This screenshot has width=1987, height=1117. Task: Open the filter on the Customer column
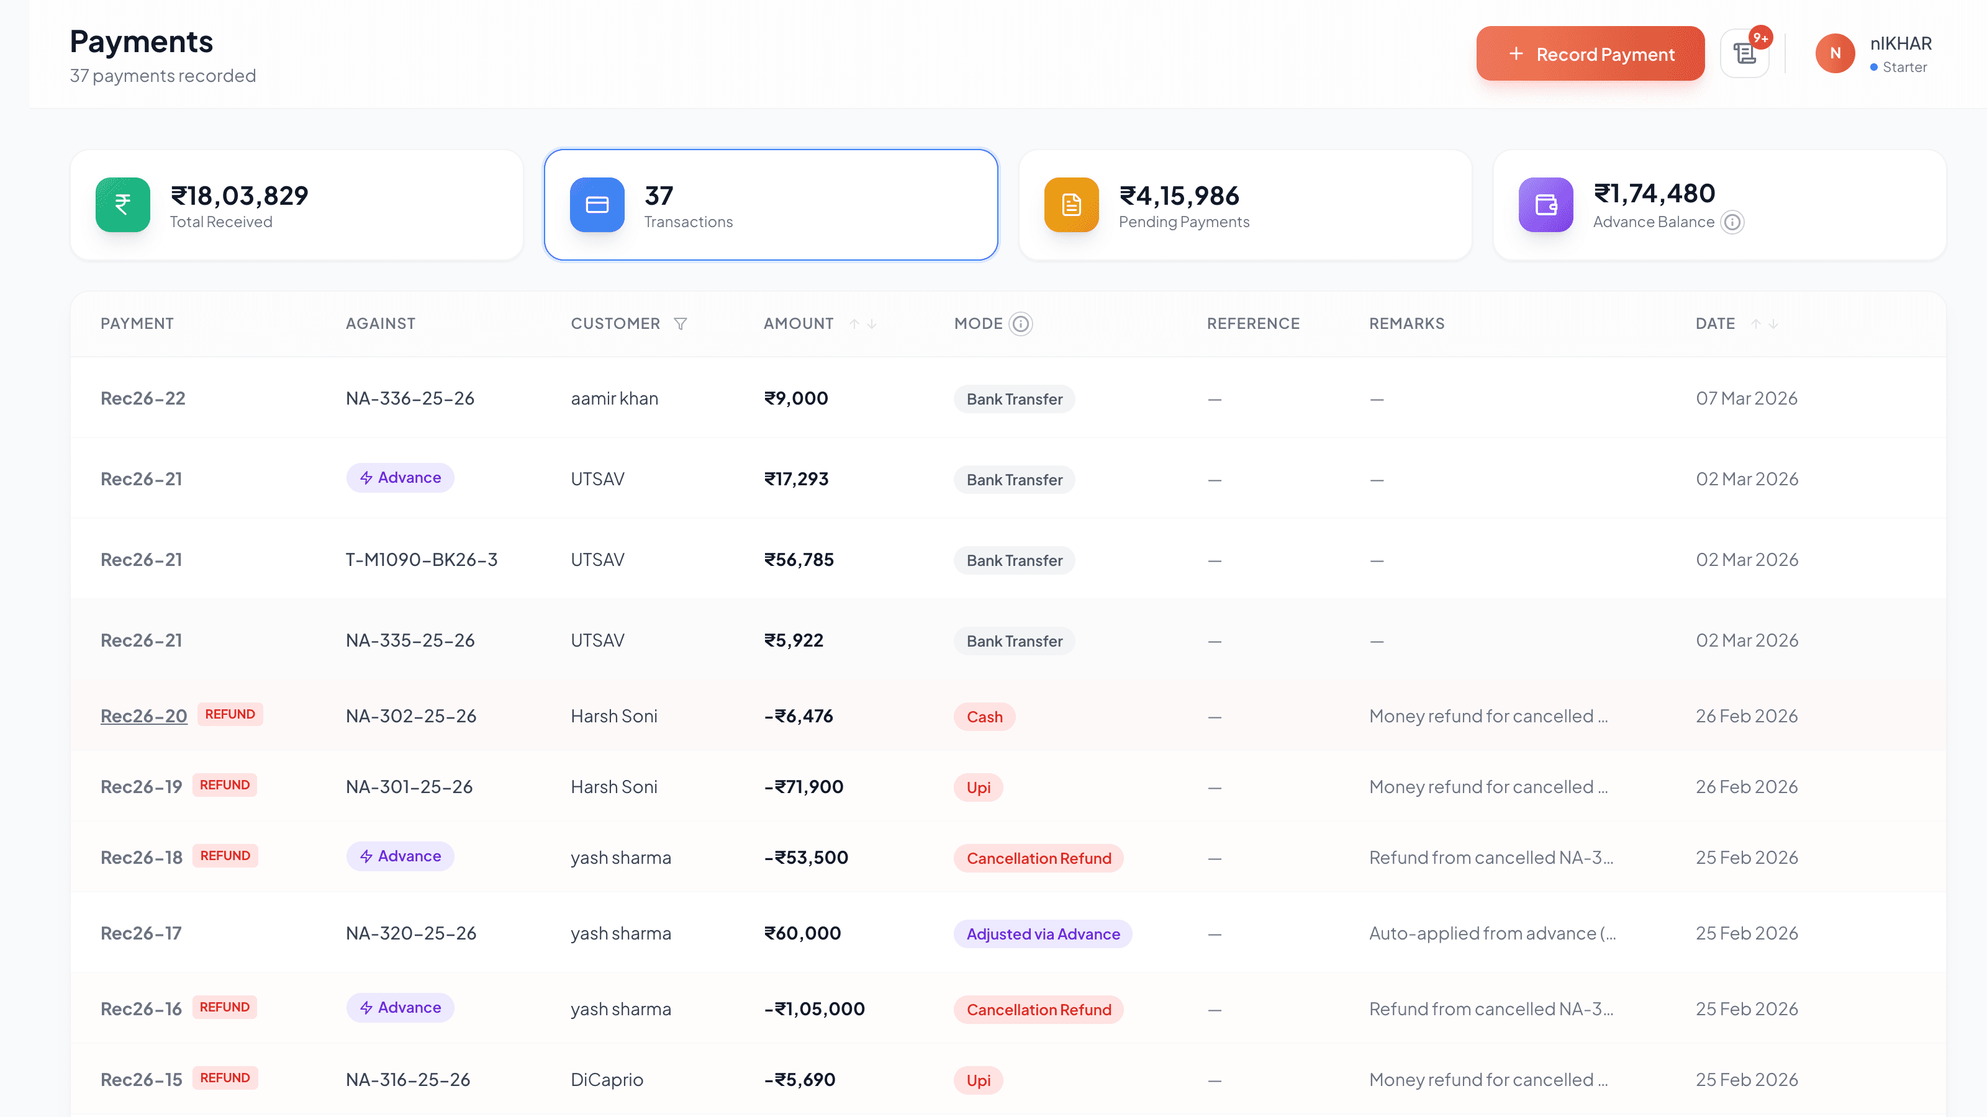681,324
